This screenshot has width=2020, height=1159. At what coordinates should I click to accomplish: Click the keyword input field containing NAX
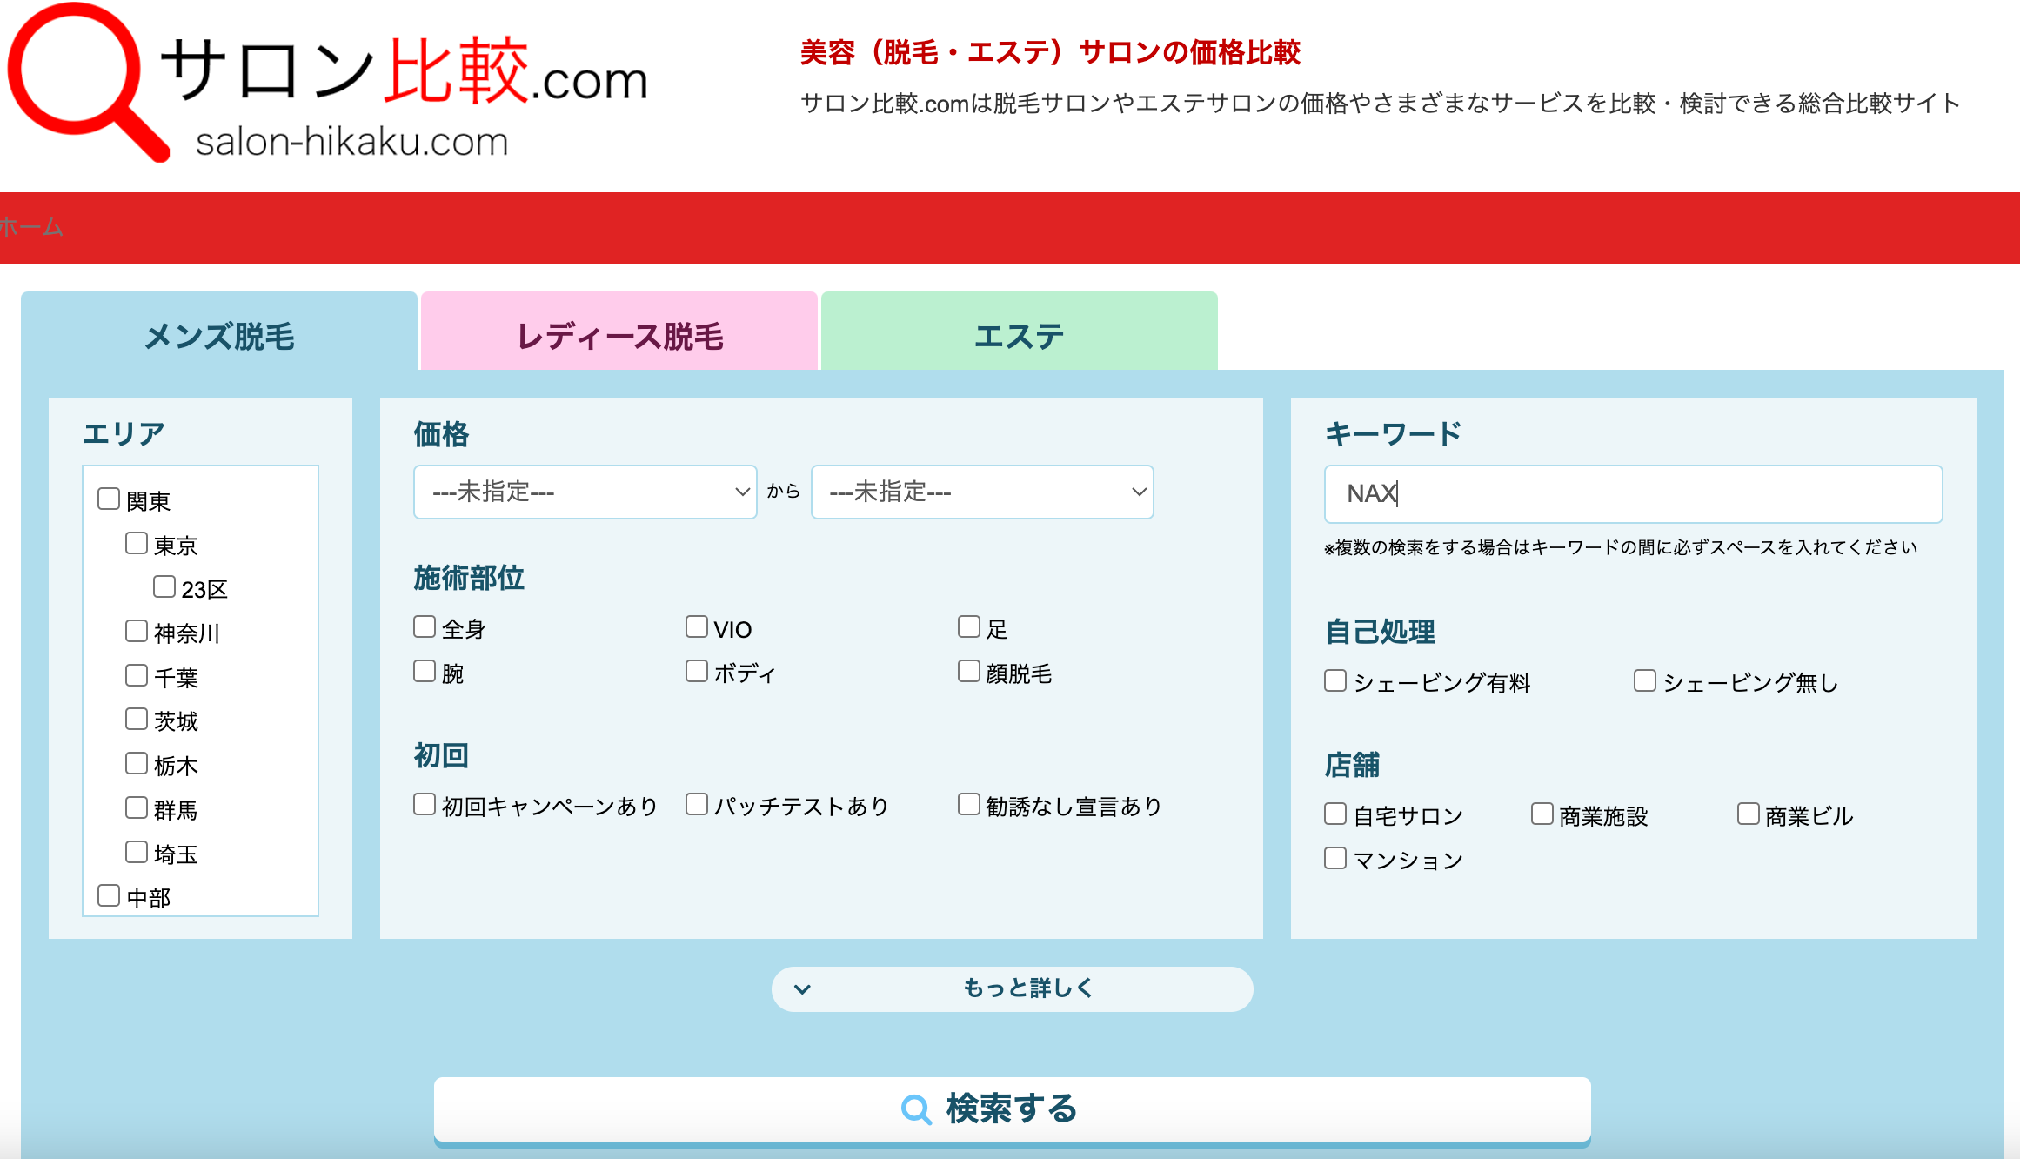pyautogui.click(x=1632, y=494)
